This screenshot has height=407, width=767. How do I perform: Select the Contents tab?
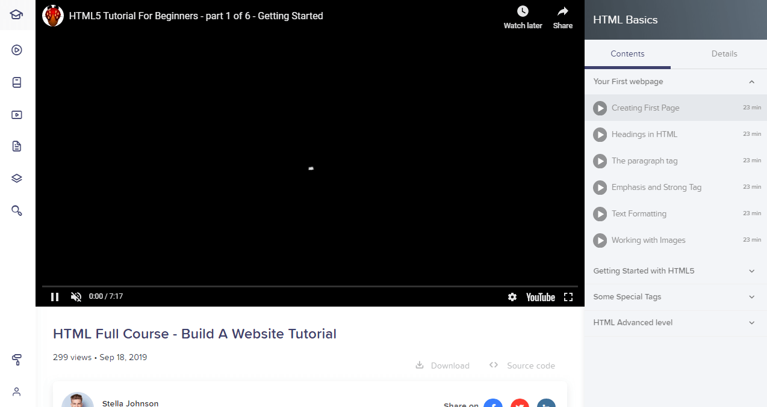627,54
